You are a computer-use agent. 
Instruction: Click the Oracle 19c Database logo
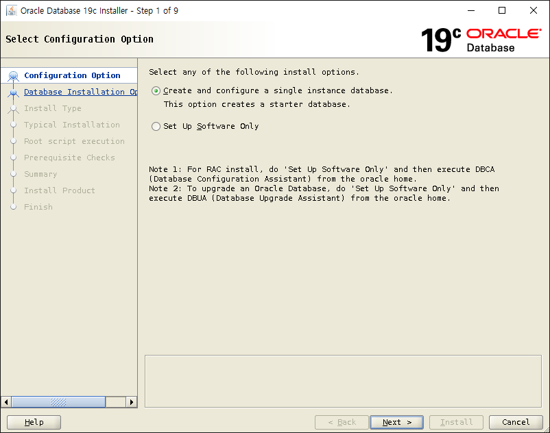(x=481, y=40)
